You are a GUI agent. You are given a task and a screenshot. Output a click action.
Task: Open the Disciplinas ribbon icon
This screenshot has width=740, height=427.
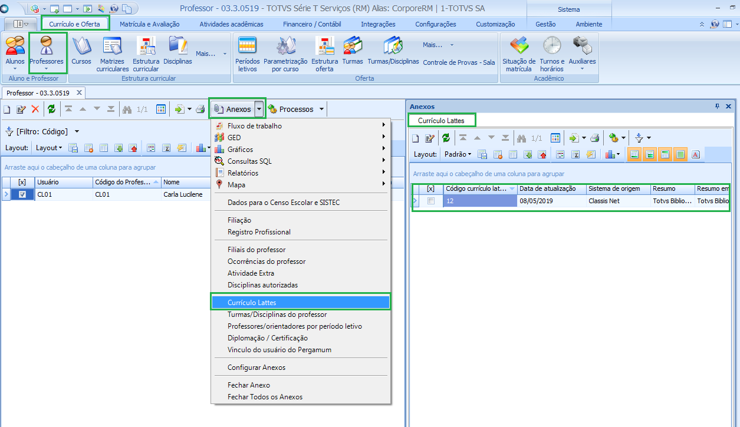[177, 51]
